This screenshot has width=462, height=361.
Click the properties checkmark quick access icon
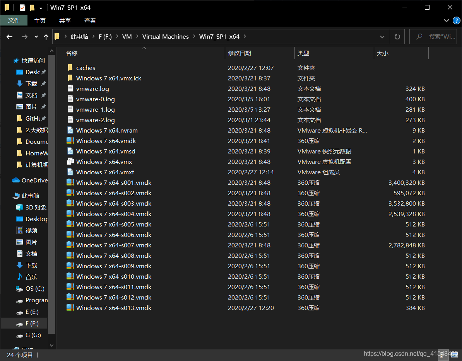pos(22,8)
